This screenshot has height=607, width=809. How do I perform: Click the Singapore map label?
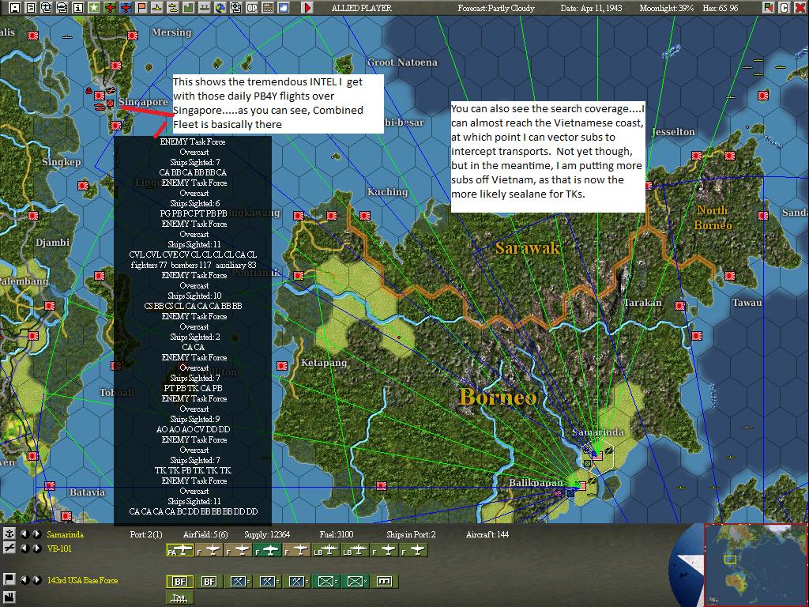[x=144, y=102]
